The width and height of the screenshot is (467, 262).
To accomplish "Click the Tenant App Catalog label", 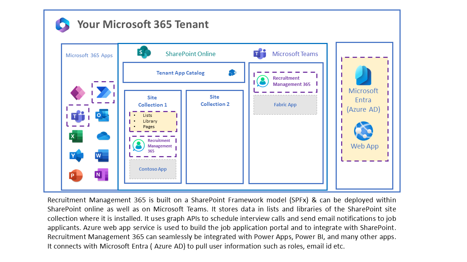I will (181, 73).
